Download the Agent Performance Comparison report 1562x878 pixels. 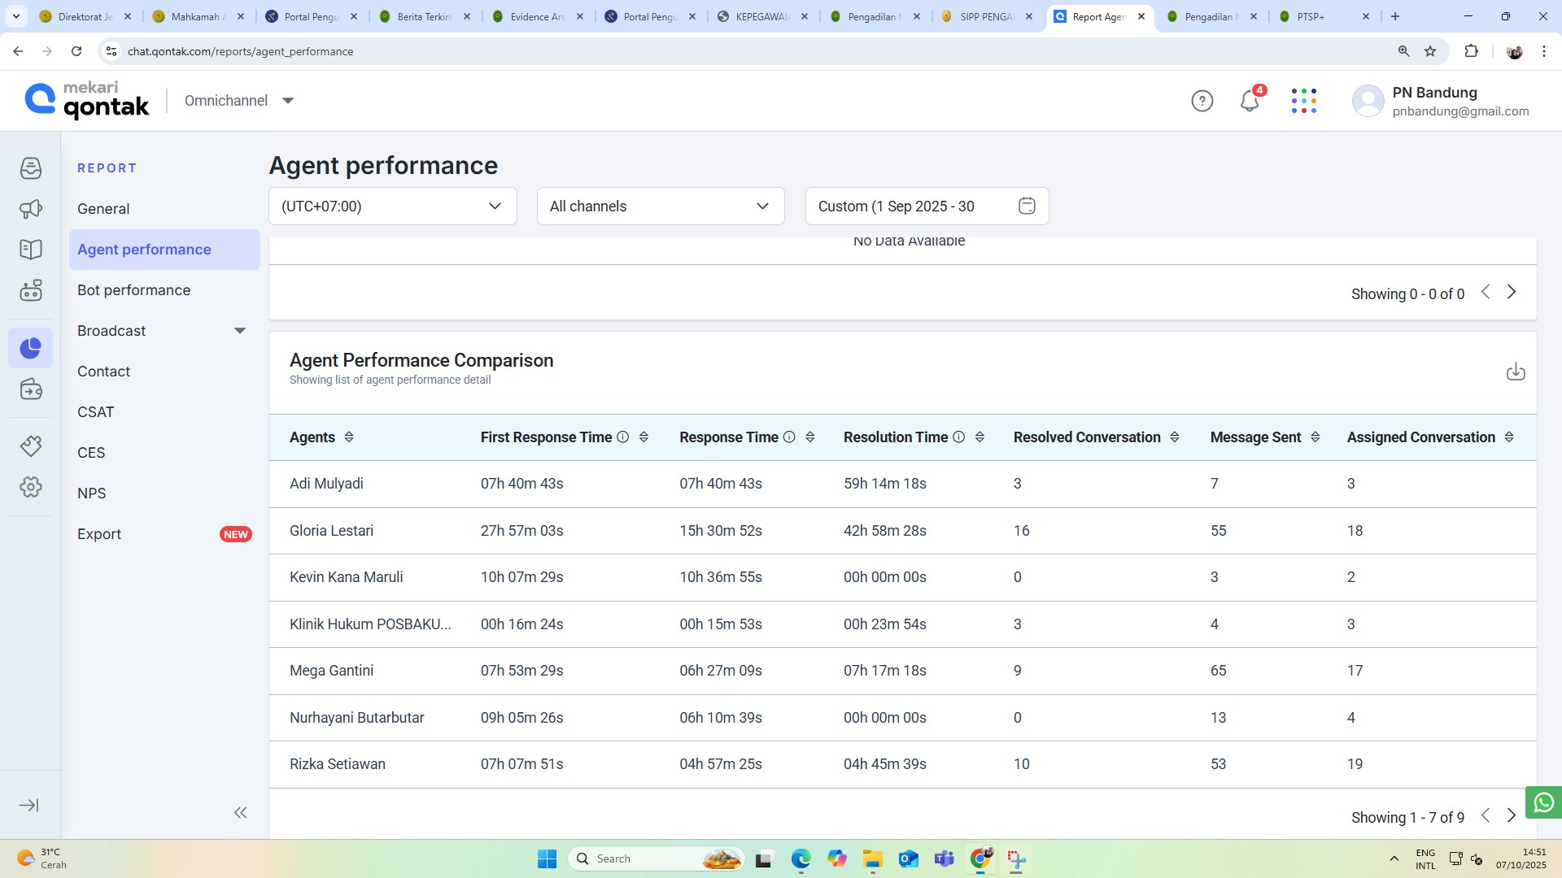click(x=1515, y=372)
